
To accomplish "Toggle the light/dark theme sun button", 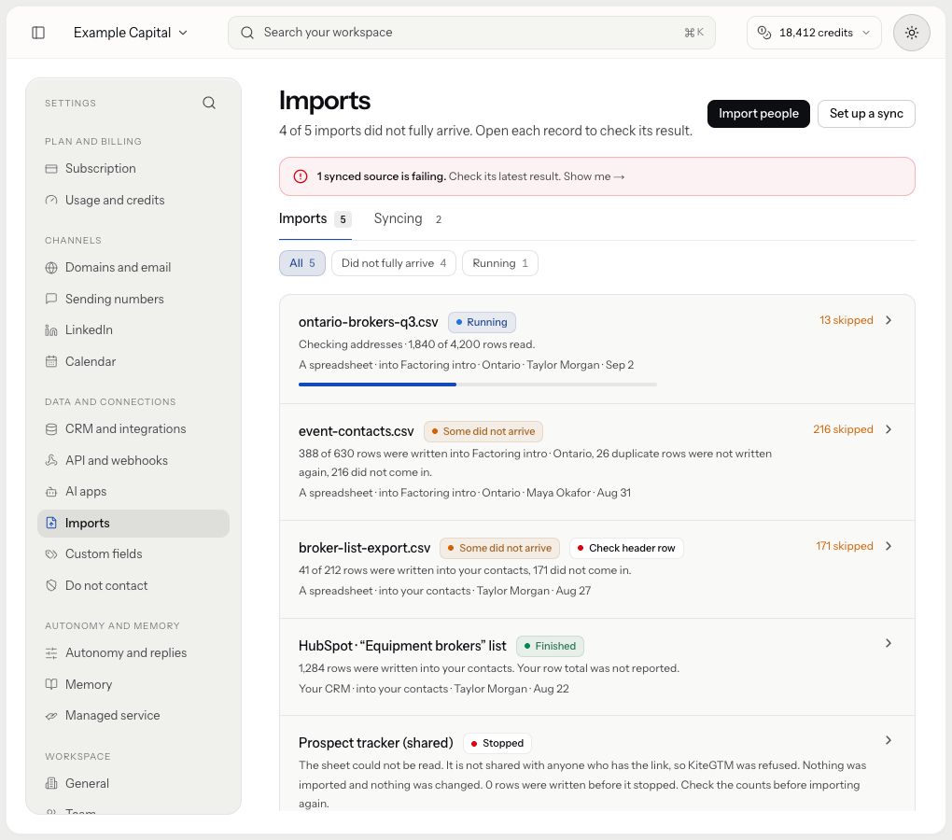I will 911,33.
